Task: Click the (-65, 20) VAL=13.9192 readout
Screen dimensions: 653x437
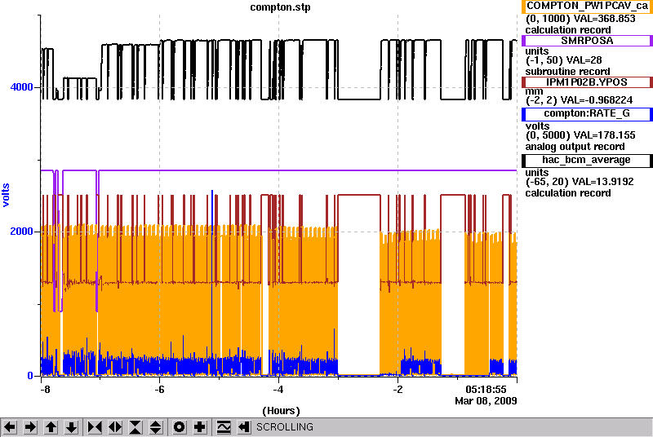Action: [580, 182]
